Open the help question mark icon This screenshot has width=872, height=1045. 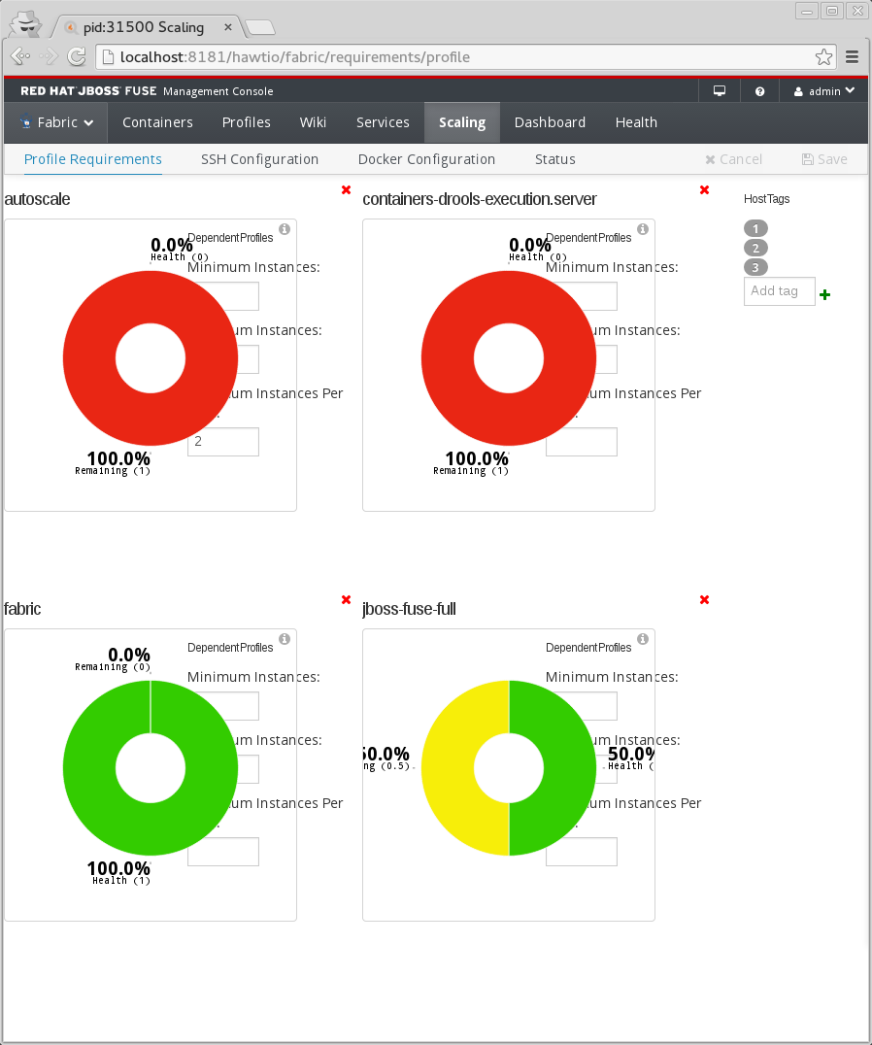(x=759, y=91)
